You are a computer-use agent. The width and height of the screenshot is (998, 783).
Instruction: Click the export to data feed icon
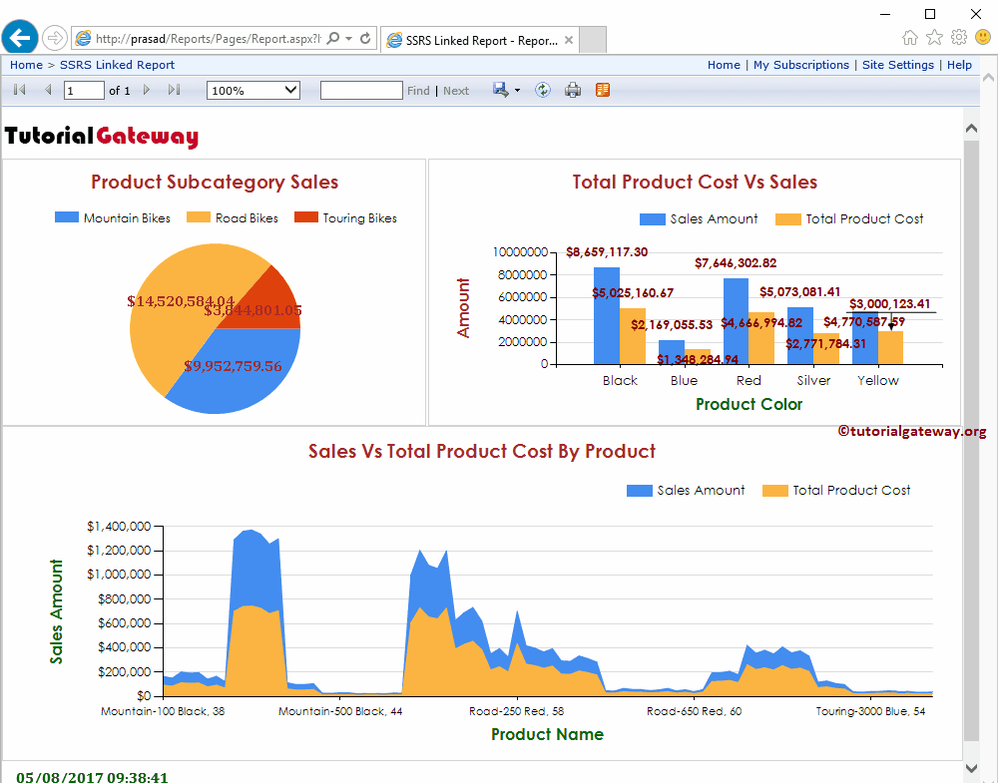tap(602, 90)
